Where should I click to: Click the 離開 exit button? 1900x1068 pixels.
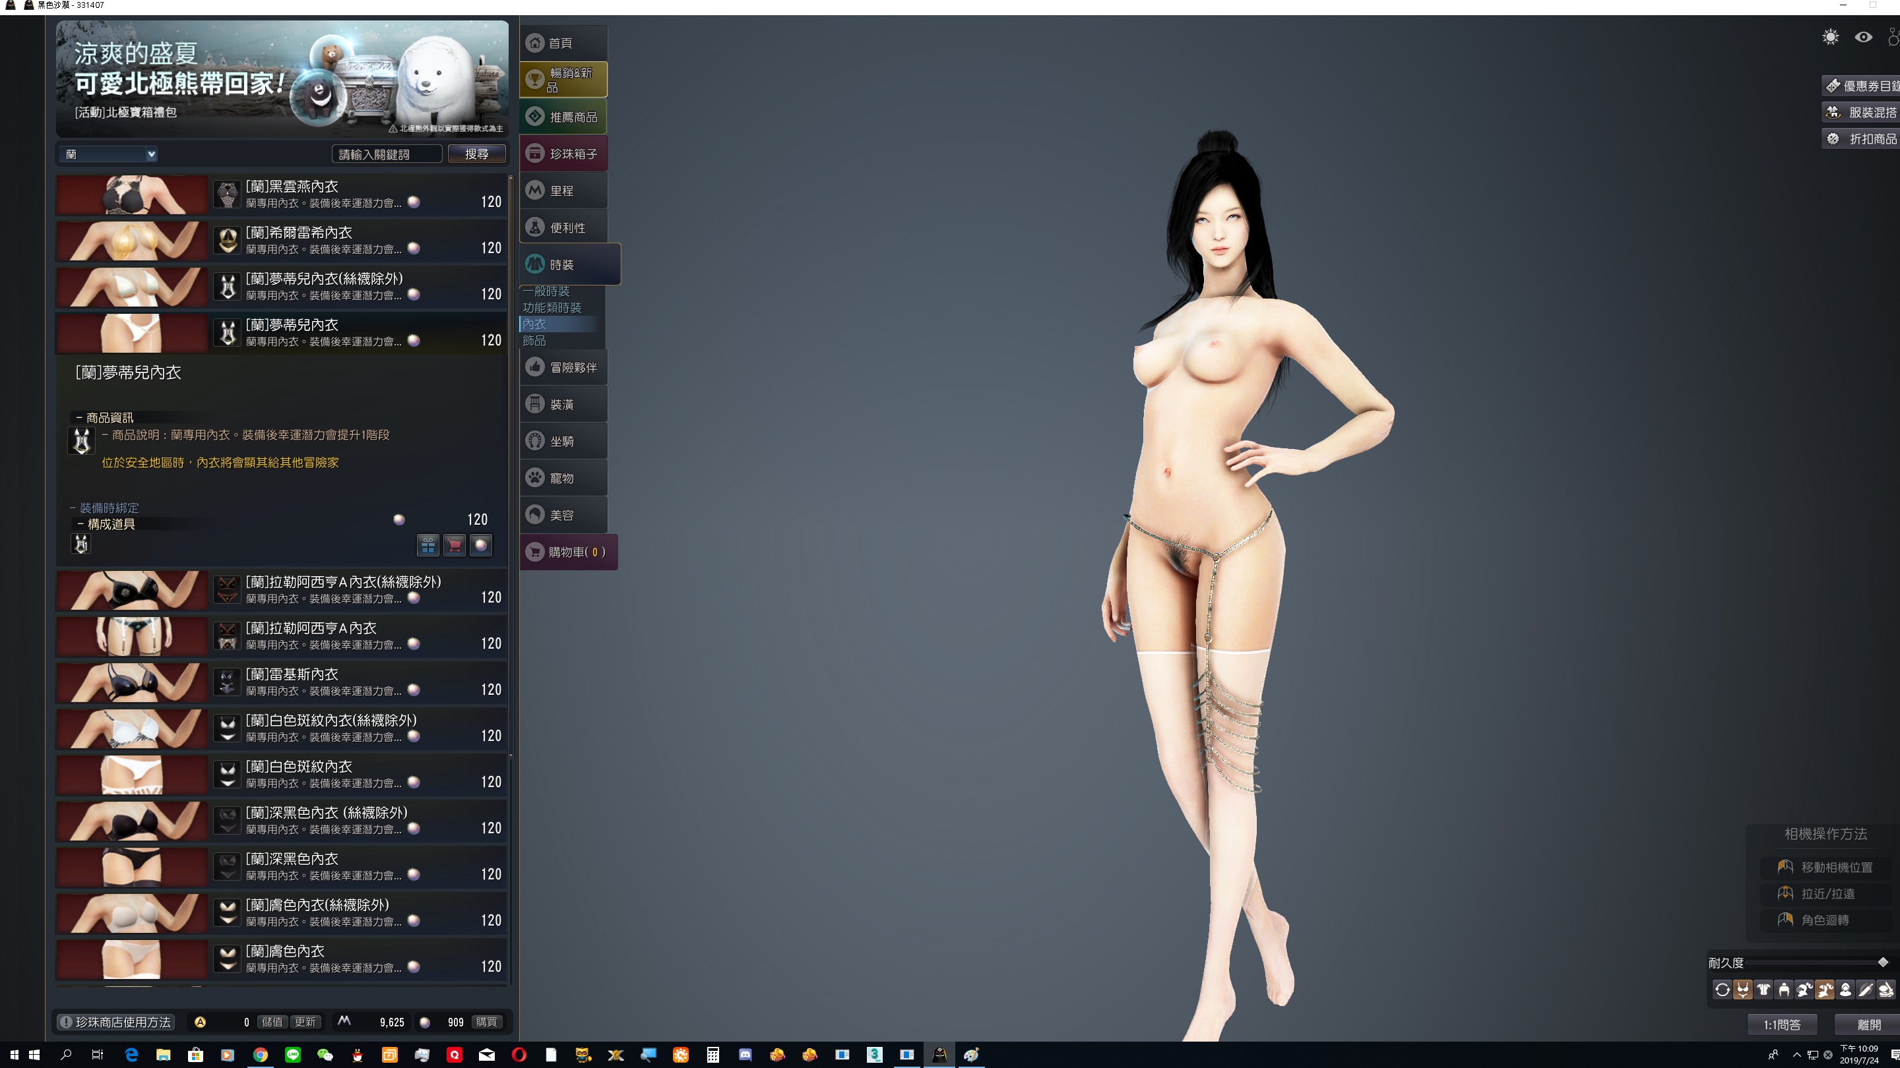[1868, 1024]
